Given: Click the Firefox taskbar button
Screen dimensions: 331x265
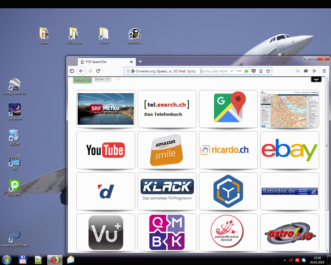Looking at the screenshot, I should (55, 260).
